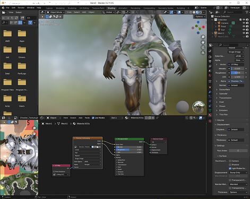The image size is (250, 199).
Task: Open the Render properties tab icon
Action: tap(210, 57)
